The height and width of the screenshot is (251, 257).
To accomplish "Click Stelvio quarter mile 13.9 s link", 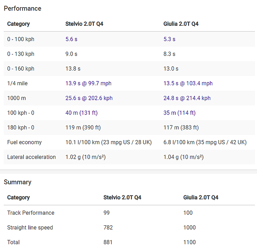I will (88, 83).
